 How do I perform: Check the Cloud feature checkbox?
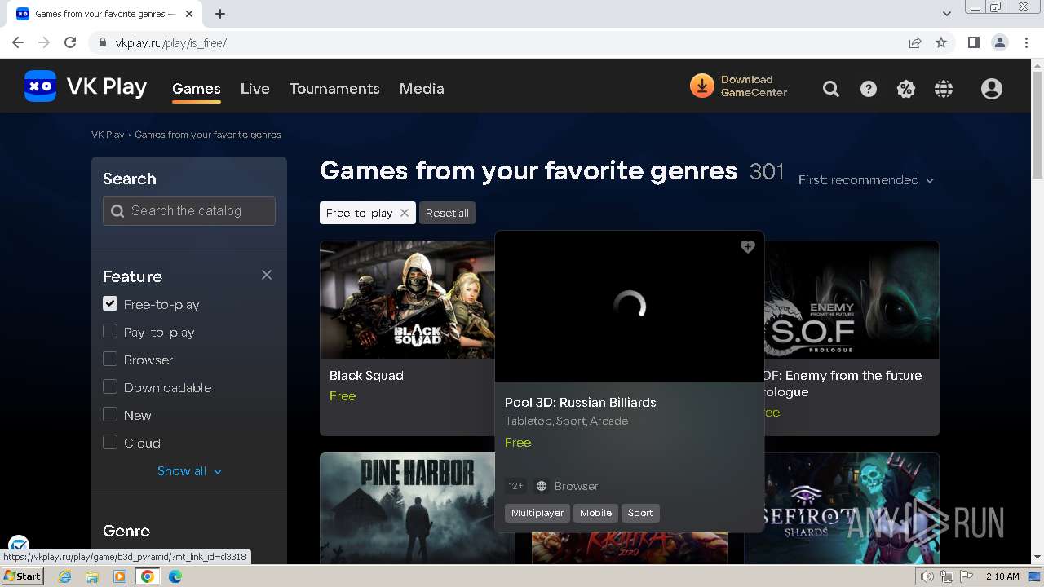click(110, 443)
